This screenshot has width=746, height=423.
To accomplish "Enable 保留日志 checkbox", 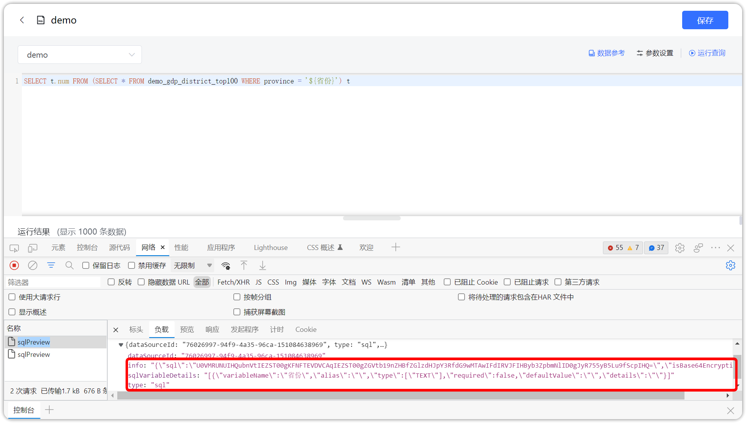I will coord(86,265).
